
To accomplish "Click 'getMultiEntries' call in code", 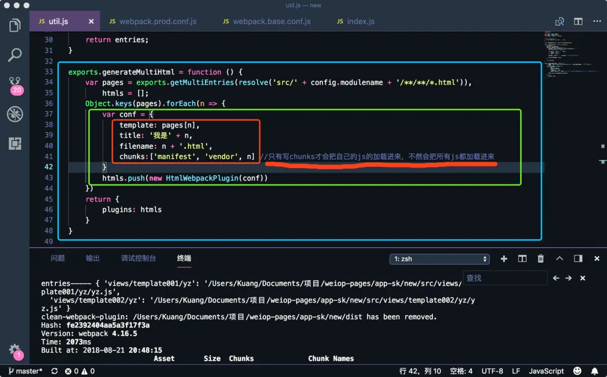I will [x=202, y=82].
